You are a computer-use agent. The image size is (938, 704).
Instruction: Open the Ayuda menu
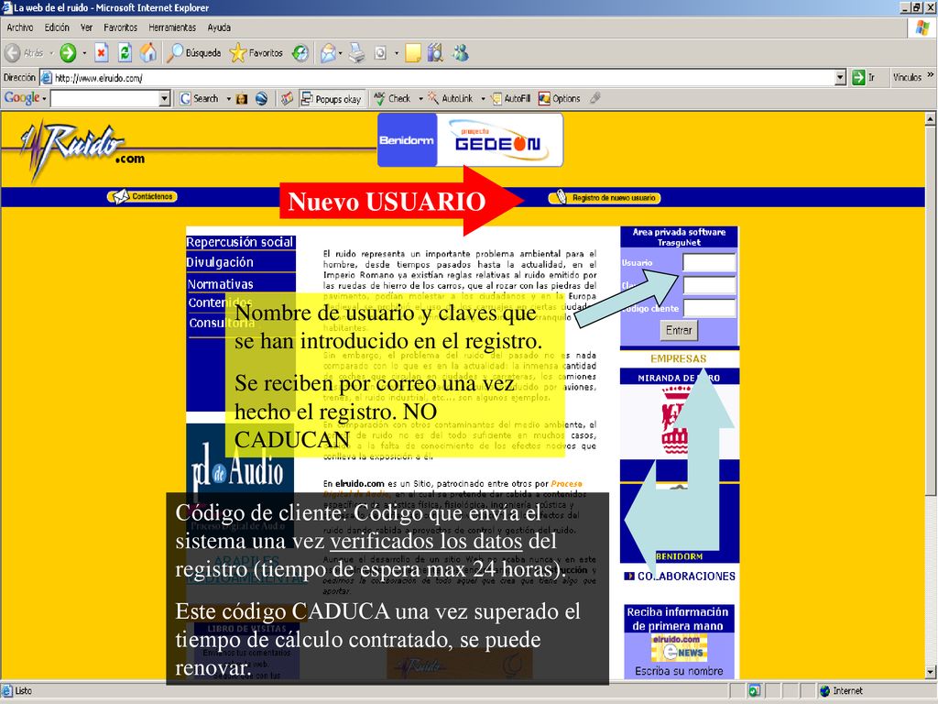(x=219, y=27)
